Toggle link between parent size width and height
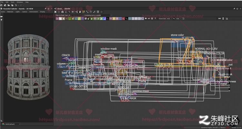 tap(174, 19)
